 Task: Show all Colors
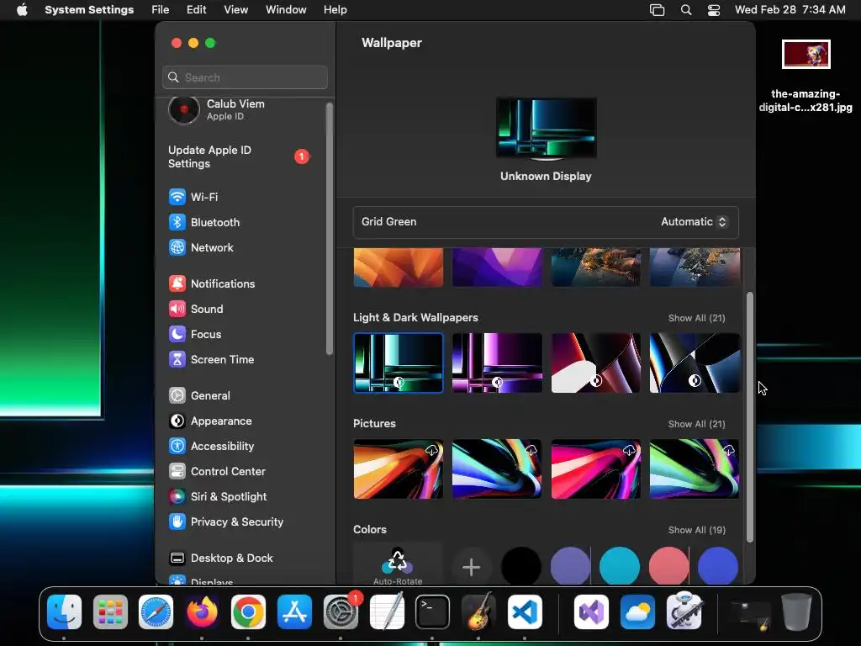click(696, 530)
